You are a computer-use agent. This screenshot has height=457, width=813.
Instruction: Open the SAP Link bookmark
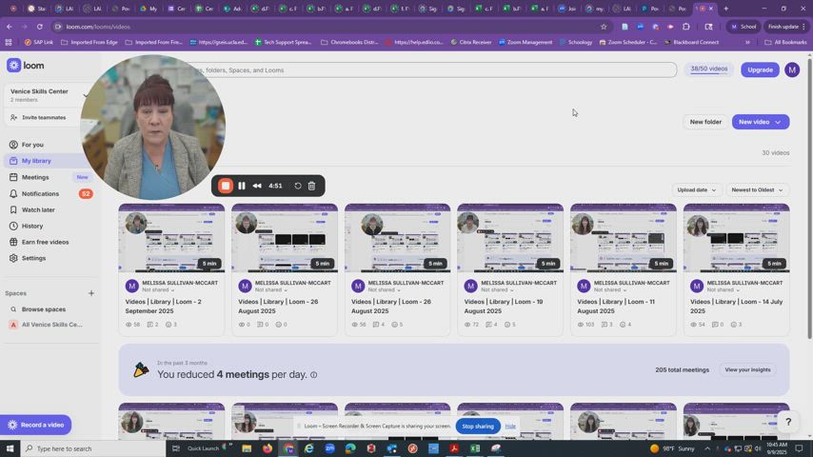(x=39, y=42)
